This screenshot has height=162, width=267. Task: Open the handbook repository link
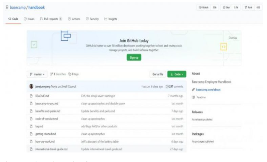click(36, 8)
